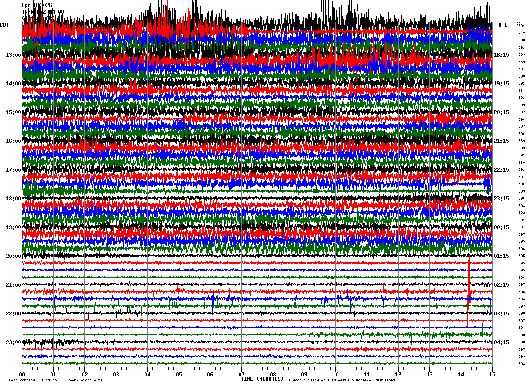Click the '01:15' UTC time label

click(x=501, y=256)
